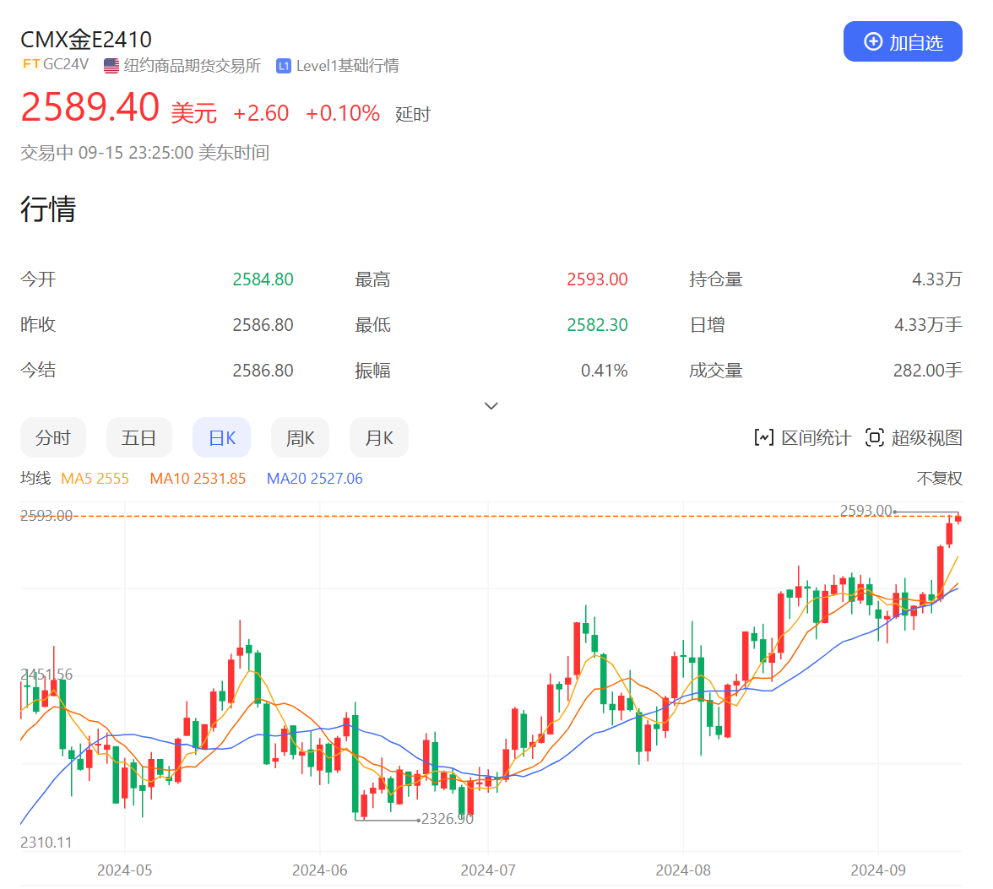Click 均线 moving average label
Viewport: 993px width, 889px height.
coord(35,478)
